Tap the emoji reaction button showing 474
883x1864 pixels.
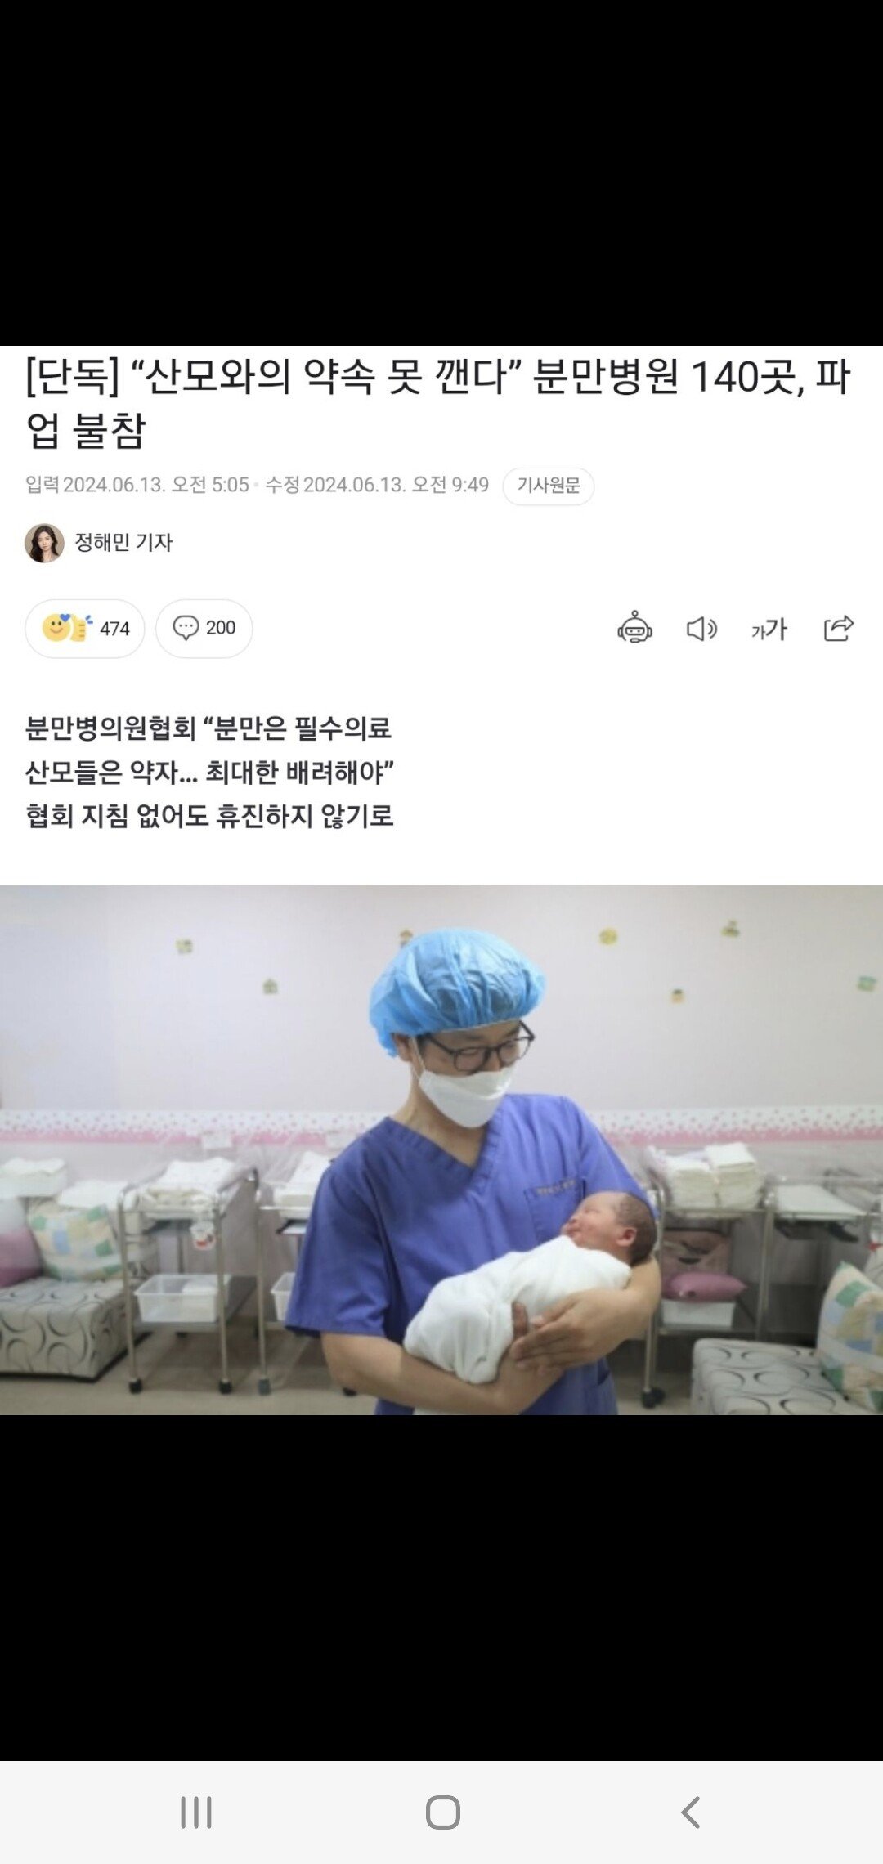(x=85, y=629)
